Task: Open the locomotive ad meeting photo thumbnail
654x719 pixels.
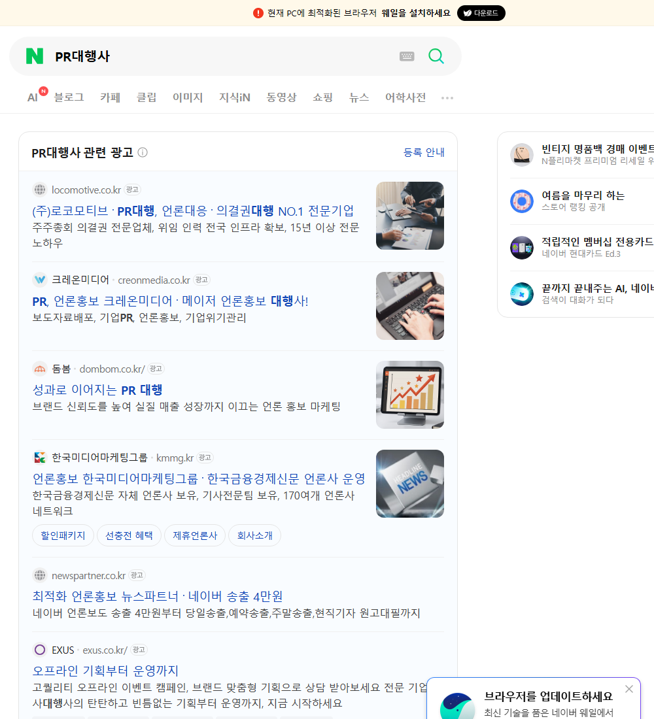Action: [x=410, y=216]
